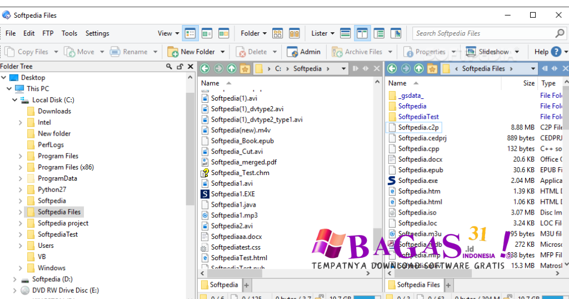
Task: Select the Softpedia Files folder tab at bottom
Action: pyautogui.click(x=414, y=285)
